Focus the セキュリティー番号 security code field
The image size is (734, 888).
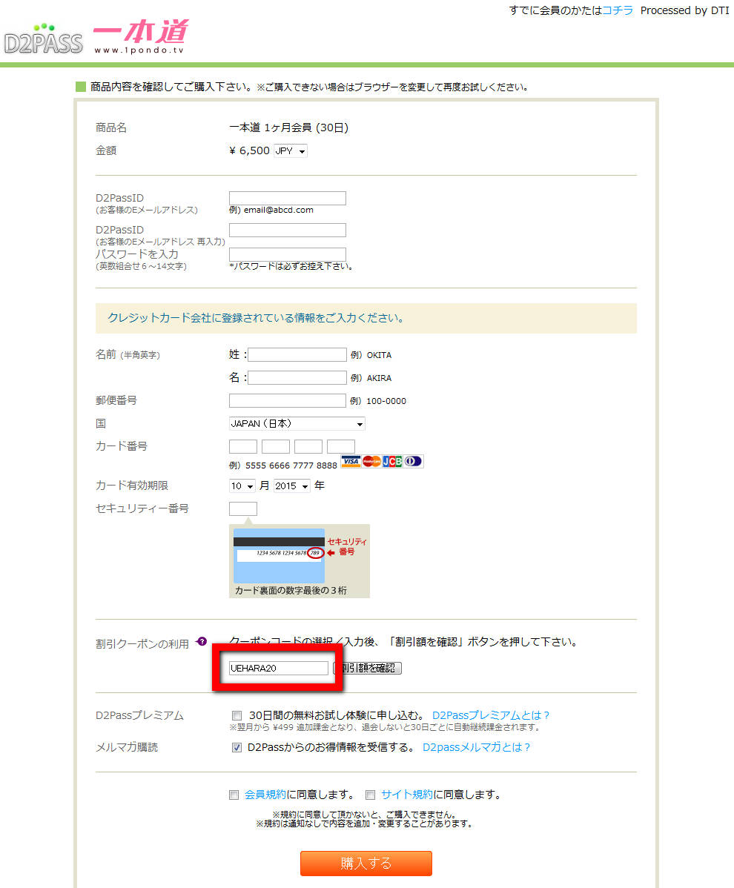[x=243, y=508]
